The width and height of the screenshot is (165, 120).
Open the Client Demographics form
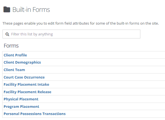click(22, 62)
